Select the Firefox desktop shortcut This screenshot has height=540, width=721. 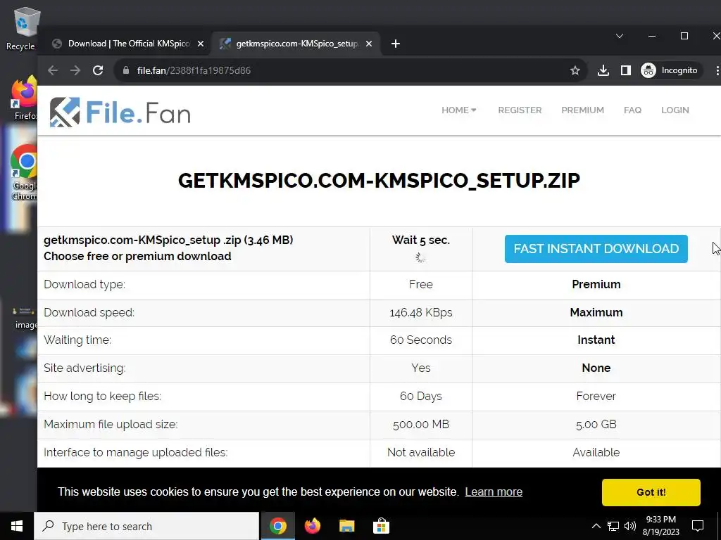point(24,98)
